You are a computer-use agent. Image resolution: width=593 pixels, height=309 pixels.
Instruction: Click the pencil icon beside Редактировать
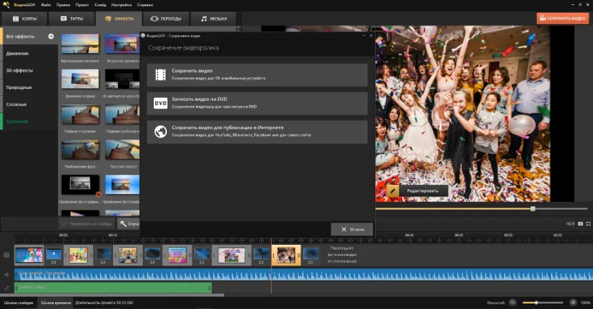click(x=394, y=190)
